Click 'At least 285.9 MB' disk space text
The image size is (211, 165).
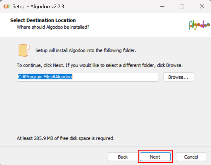click(66, 138)
